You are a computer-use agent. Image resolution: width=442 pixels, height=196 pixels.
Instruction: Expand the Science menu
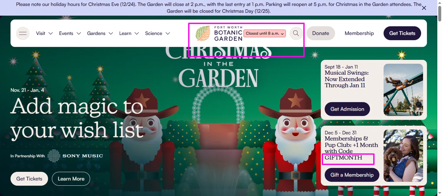(157, 33)
